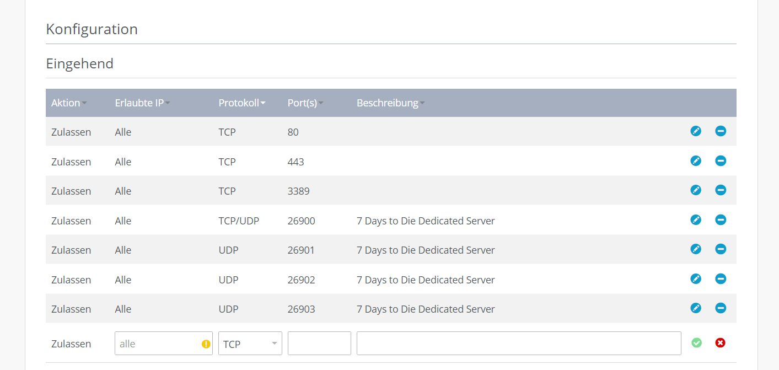
Task: Select port value 26901 cell
Action: click(x=302, y=250)
